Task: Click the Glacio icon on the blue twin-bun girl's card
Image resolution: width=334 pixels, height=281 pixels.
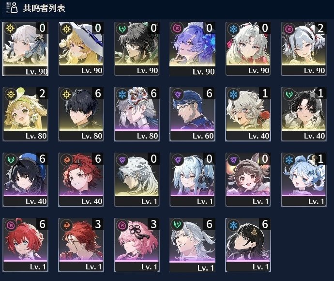Action: [x=289, y=160]
